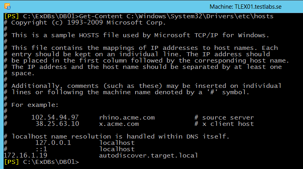Click the rhino.acme.com example host

(x=127, y=117)
